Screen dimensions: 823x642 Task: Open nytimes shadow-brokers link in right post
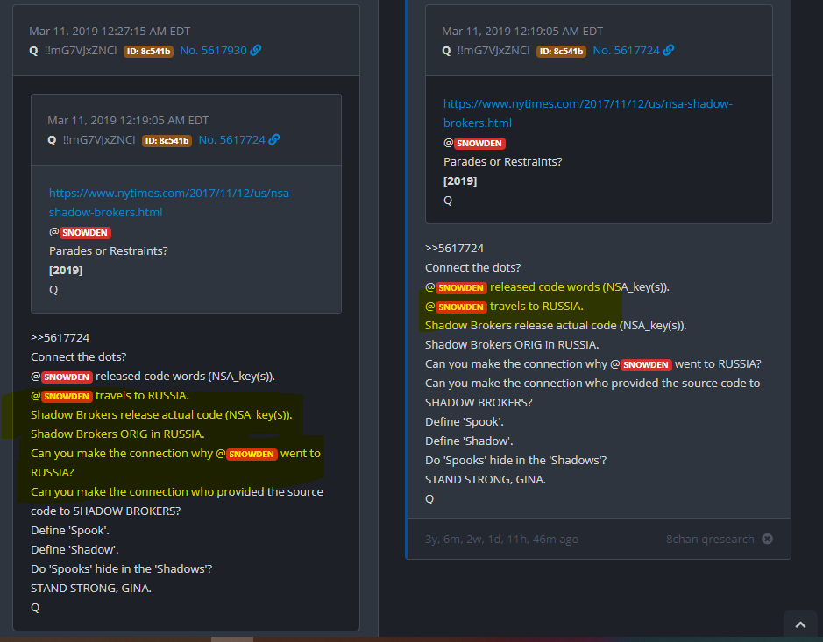588,113
